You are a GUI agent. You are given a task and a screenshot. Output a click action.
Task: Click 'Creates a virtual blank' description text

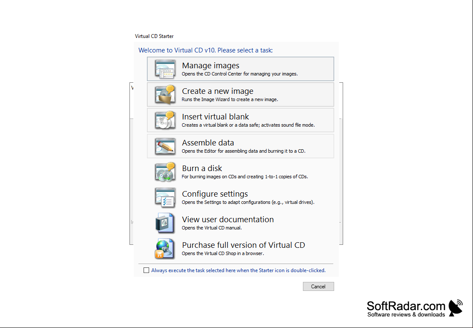[248, 125]
